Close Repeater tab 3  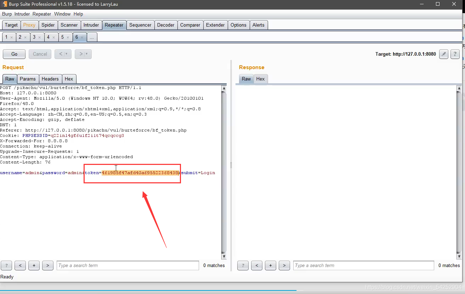pyautogui.click(x=39, y=37)
